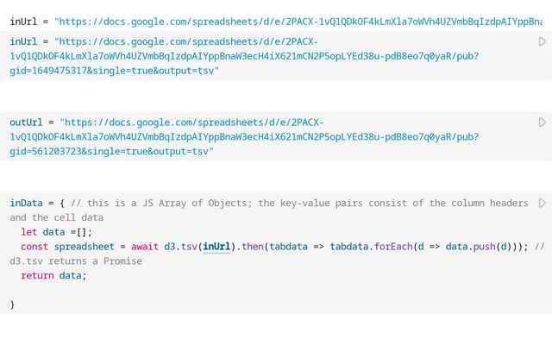552x345 pixels.
Task: Click the 'let data =[];' line
Action: click(x=57, y=232)
